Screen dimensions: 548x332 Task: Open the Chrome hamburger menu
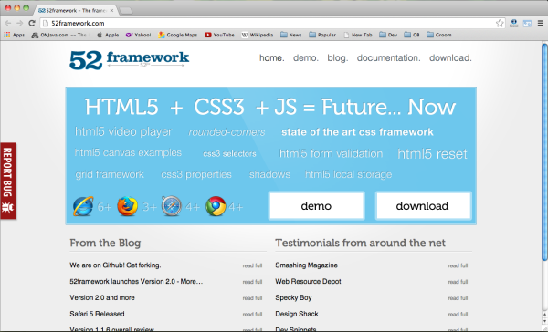click(x=541, y=24)
